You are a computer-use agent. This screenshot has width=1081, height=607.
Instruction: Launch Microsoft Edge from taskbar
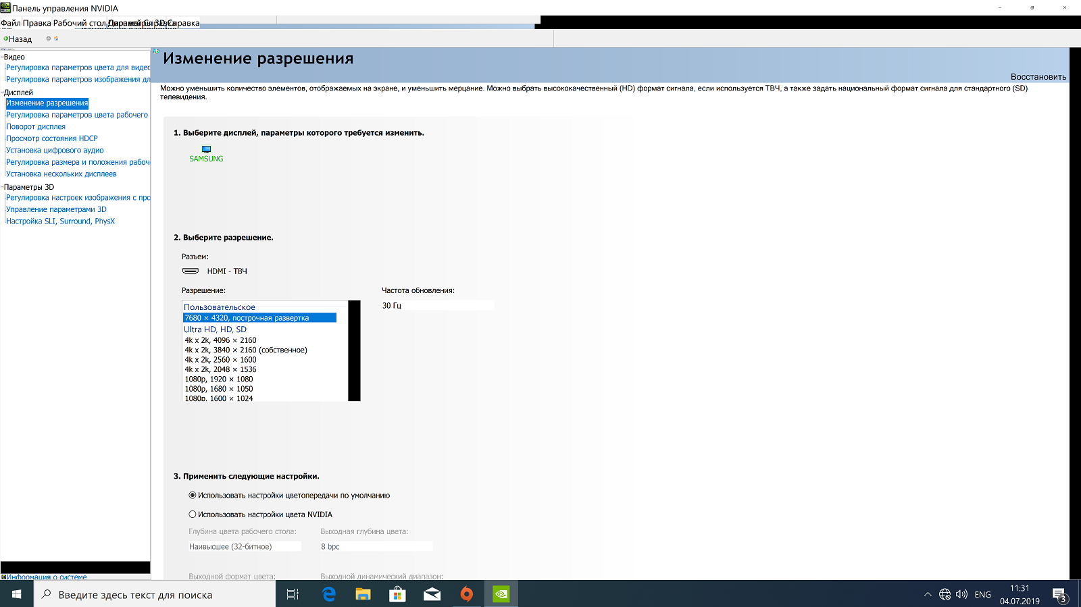[x=329, y=594]
